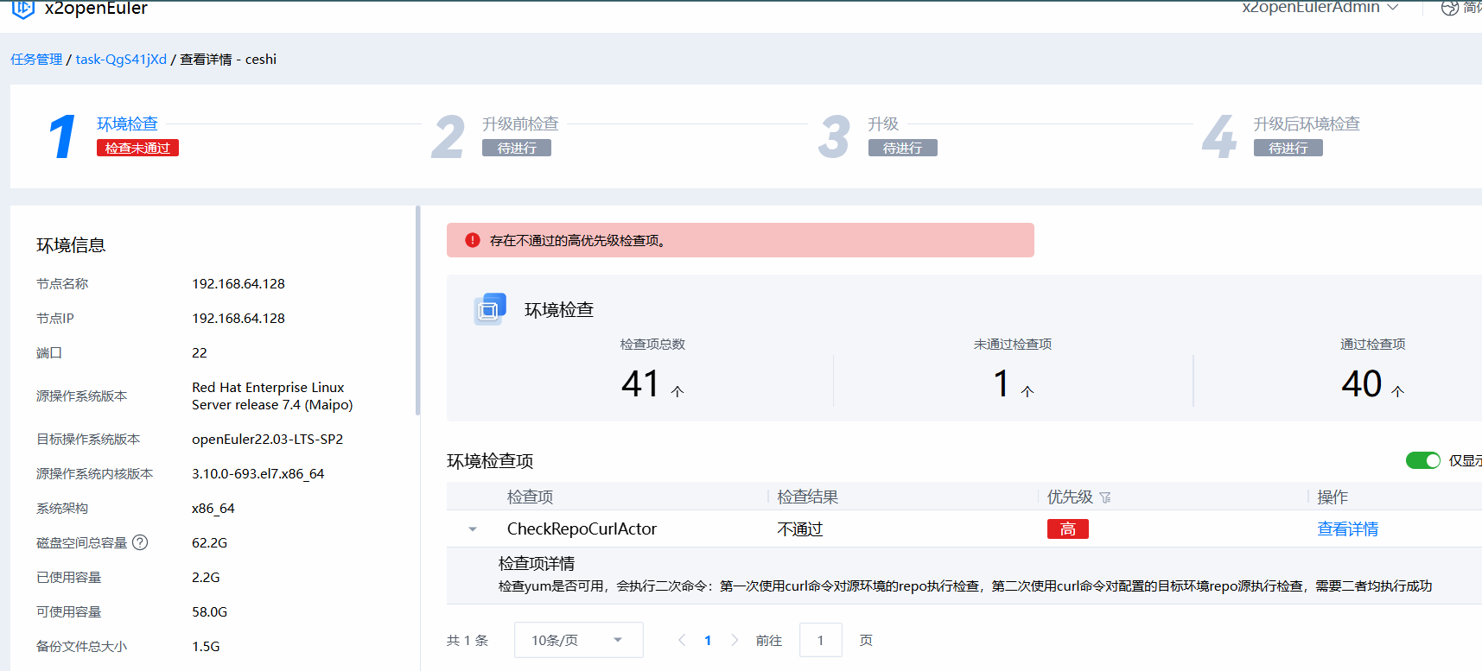The image size is (1482, 671).
Task: Click the left panel vertical scrollbar
Action: [417, 311]
